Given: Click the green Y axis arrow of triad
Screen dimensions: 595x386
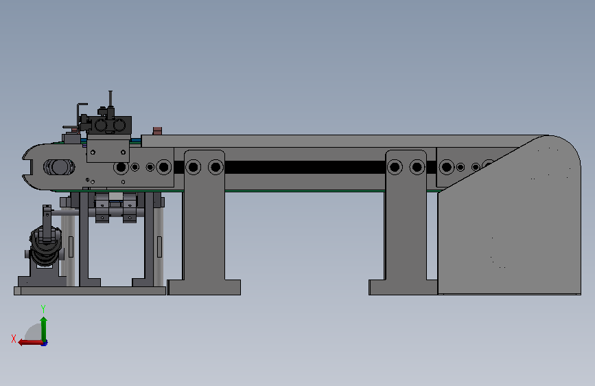Looking at the screenshot, I should pyautogui.click(x=44, y=329).
